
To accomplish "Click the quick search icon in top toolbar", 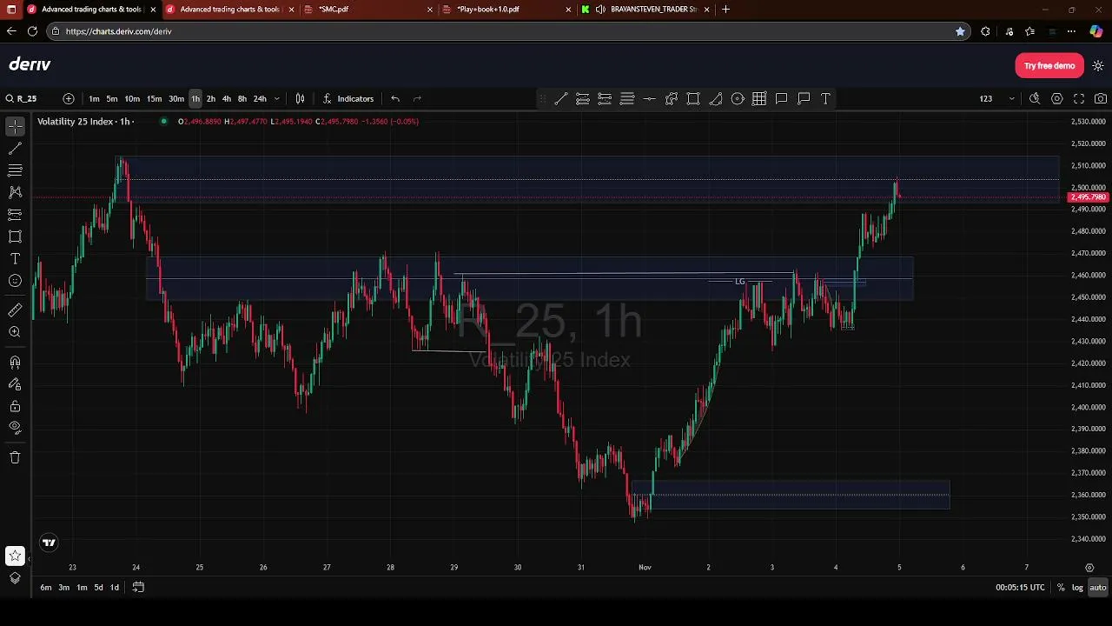I will pyautogui.click(x=1035, y=98).
